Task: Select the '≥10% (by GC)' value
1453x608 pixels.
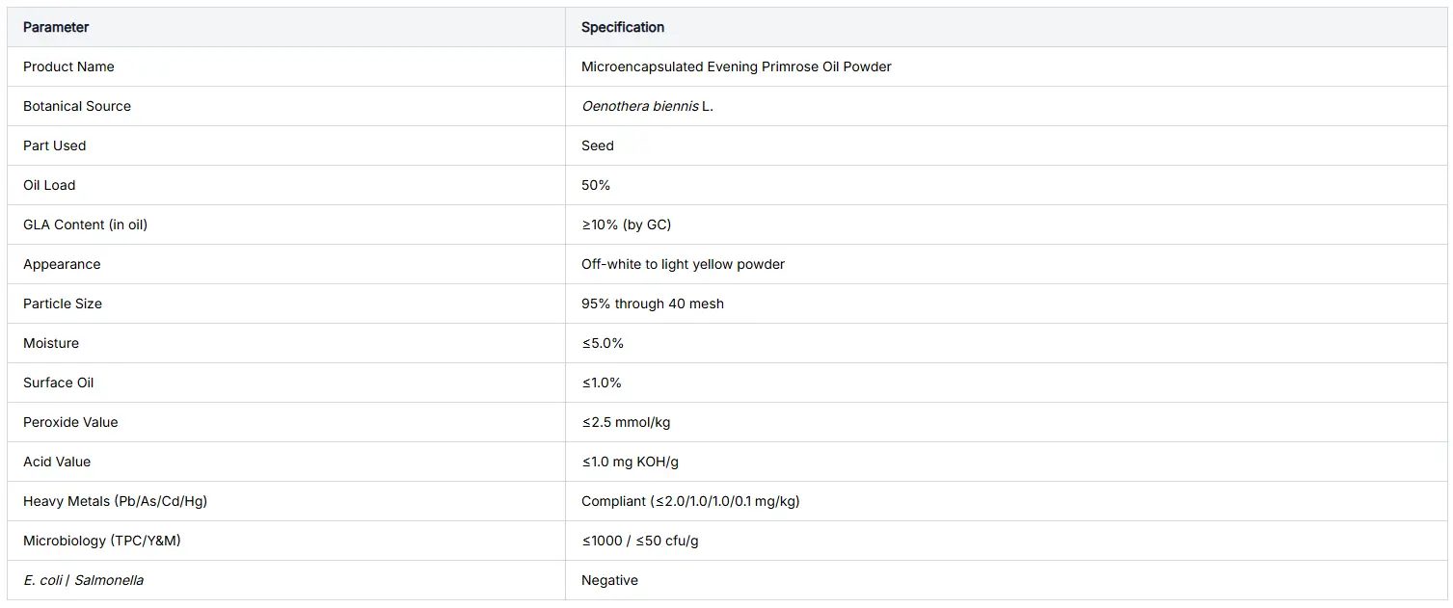Action: pos(627,225)
